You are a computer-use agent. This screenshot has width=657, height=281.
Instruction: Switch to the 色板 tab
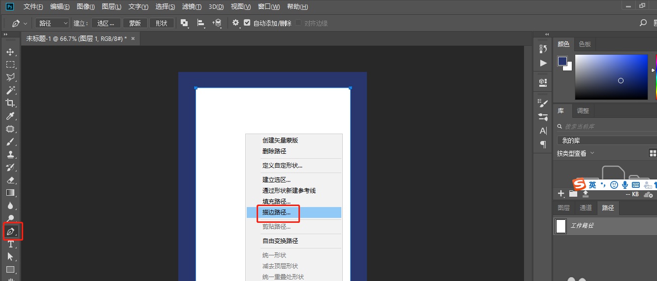tap(585, 44)
